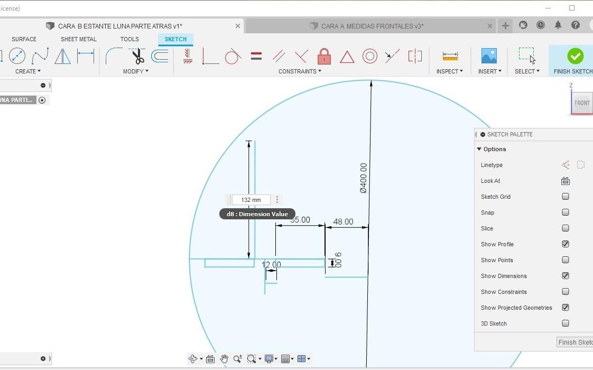Image resolution: width=593 pixels, height=370 pixels.
Task: Open the INSPECT dropdown menu
Action: pyautogui.click(x=449, y=71)
